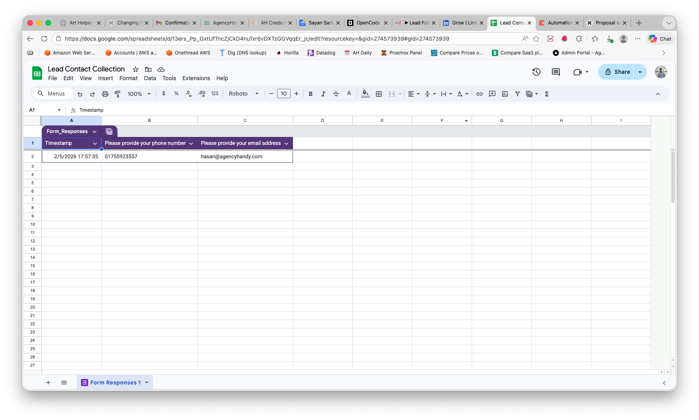
Task: Open the Form Responses 1 sheet menu
Action: pos(146,382)
